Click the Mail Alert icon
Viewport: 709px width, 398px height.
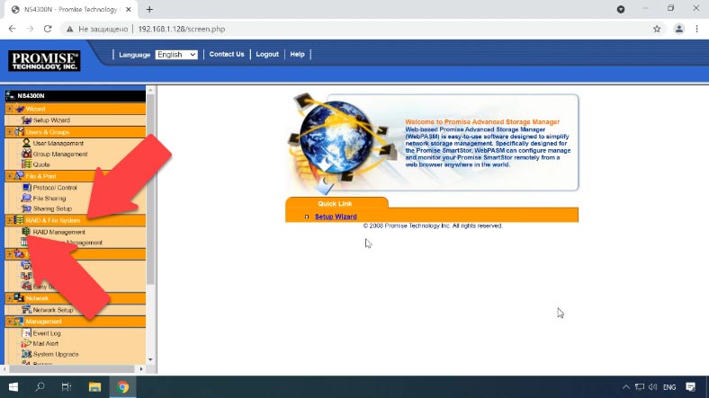coord(26,343)
